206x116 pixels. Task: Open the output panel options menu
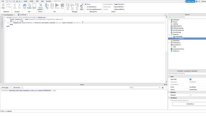point(166,88)
